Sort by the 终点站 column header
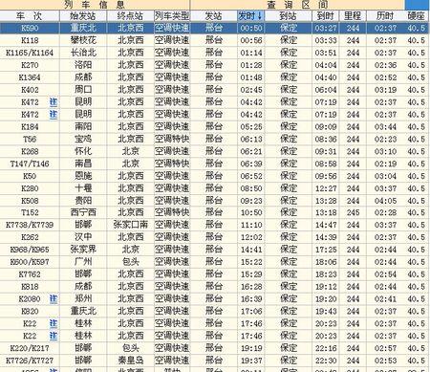 pos(131,15)
